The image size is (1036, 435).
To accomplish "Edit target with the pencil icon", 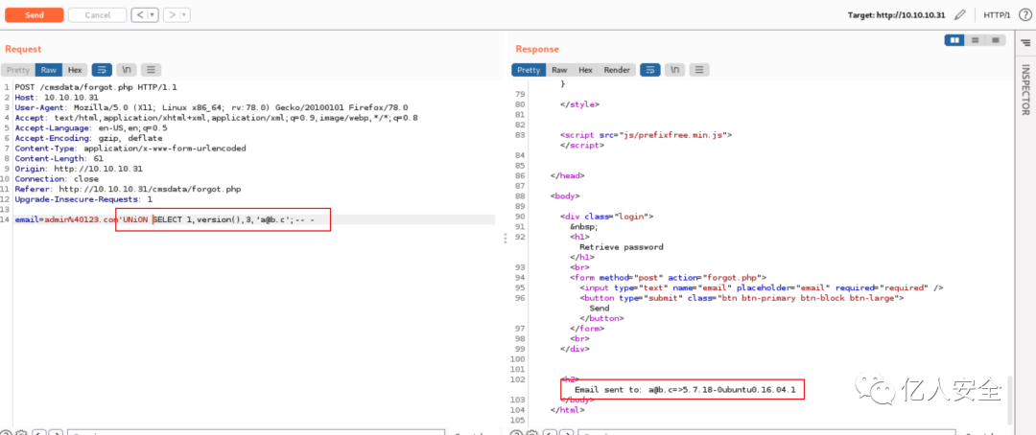I will tap(960, 14).
